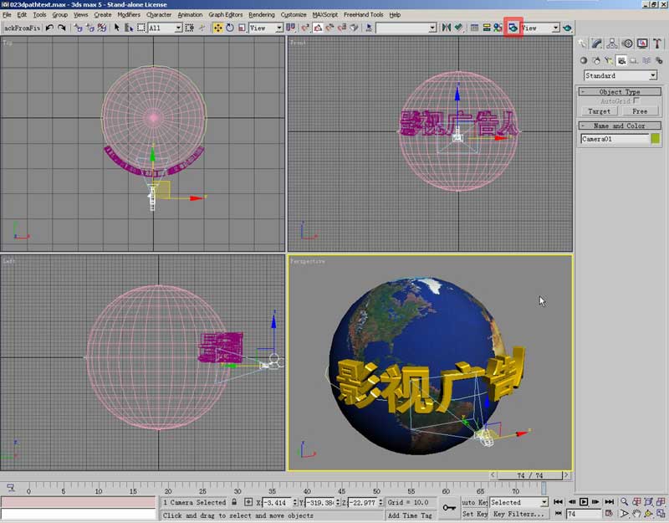The image size is (669, 523).
Task: Click the Quick Render teapot icon
Action: pyautogui.click(x=567, y=28)
